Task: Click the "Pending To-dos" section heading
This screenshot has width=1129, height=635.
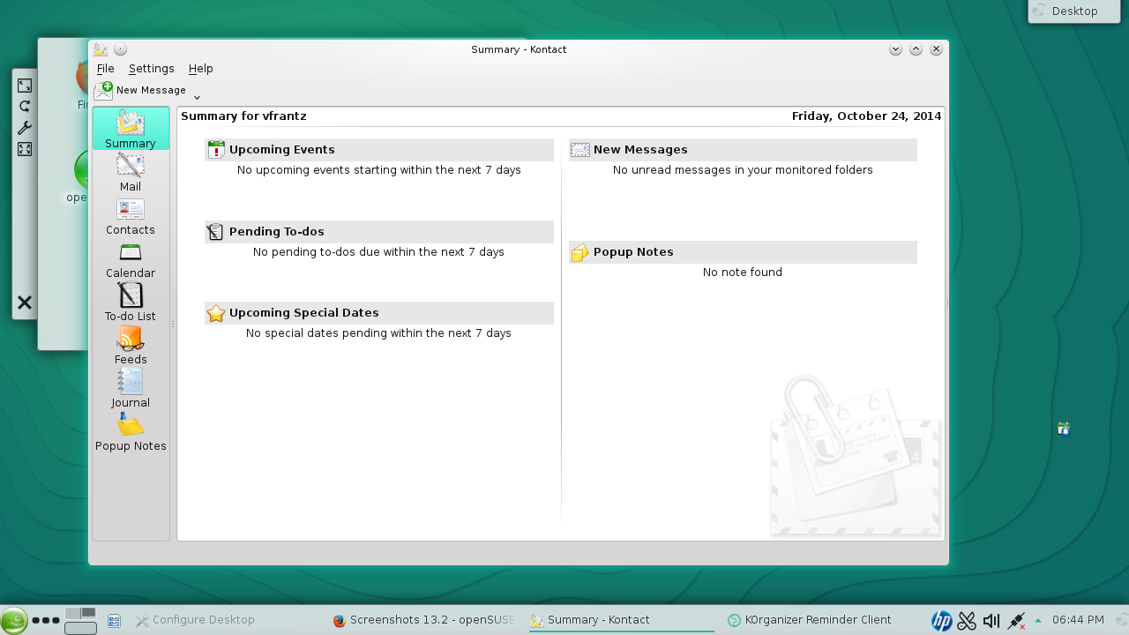Action: coord(277,232)
